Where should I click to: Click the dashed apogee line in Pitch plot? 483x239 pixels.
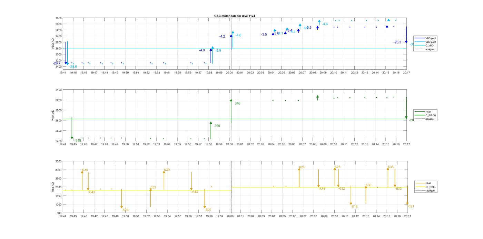pos(231,116)
